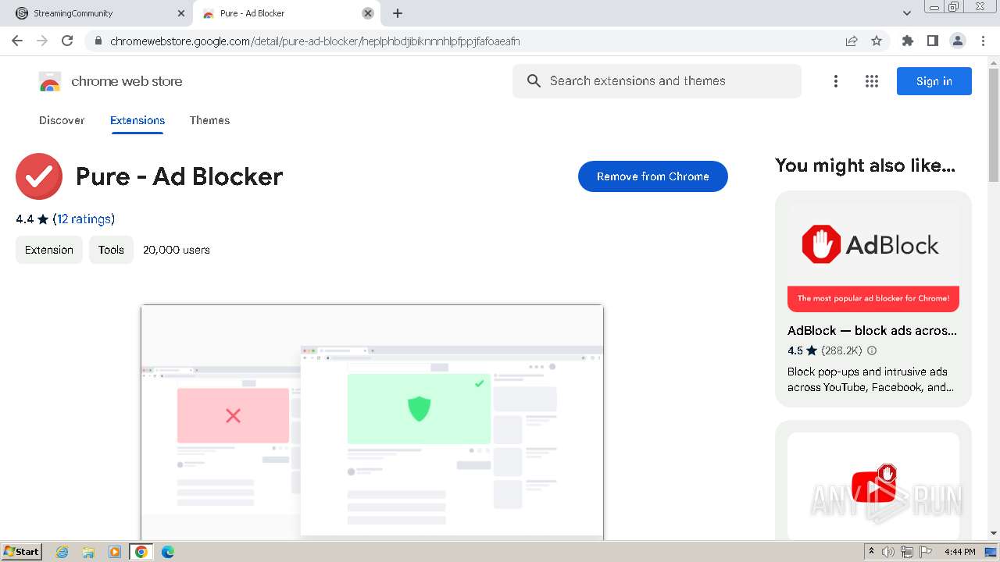The image size is (1000, 562).
Task: Show hidden system tray icons
Action: (x=872, y=552)
